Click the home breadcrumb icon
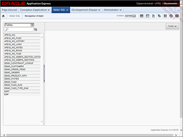Screen dimensions: 183x137 (x=3, y=16)
